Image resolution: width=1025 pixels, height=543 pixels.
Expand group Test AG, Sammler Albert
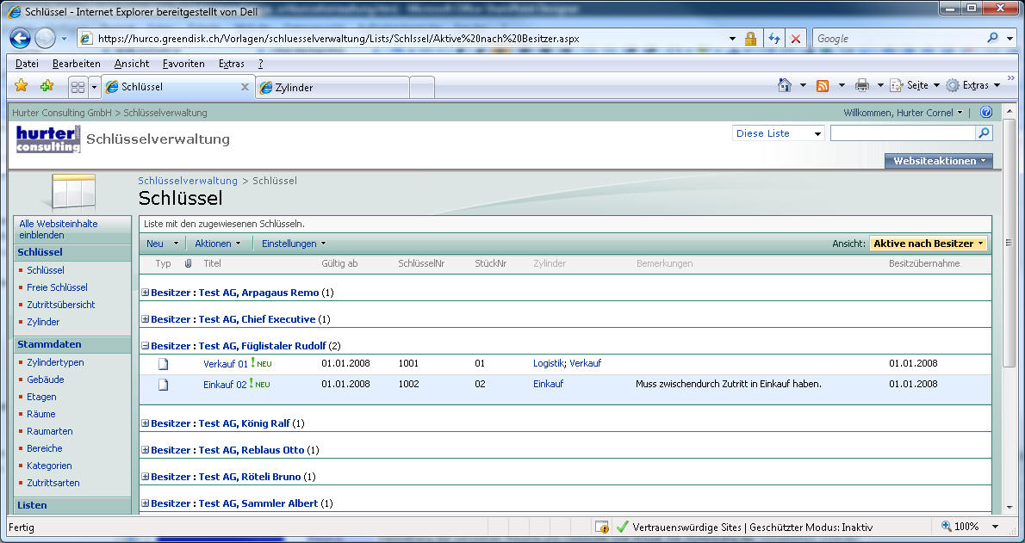[x=145, y=503]
